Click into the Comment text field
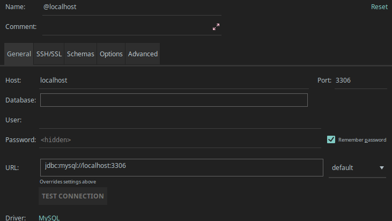Image resolution: width=392 pixels, height=221 pixels. 123,26
